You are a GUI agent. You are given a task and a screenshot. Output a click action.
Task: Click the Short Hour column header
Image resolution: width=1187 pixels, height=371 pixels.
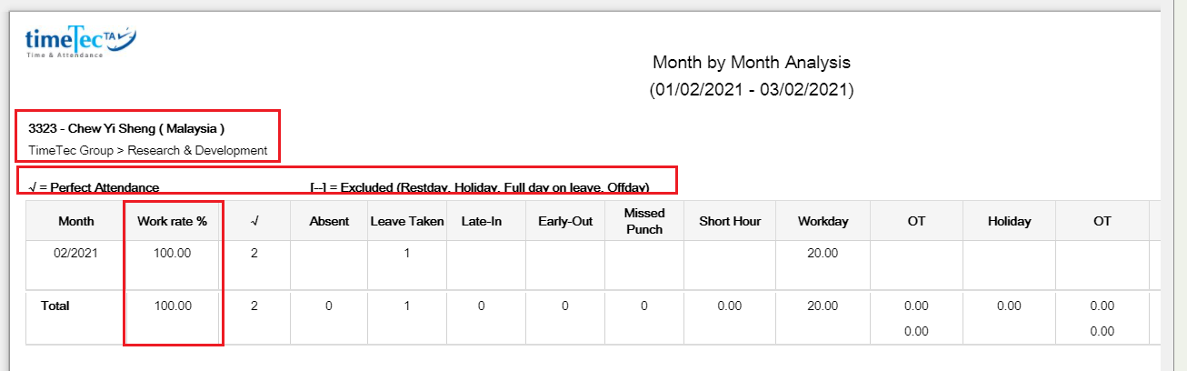point(730,221)
